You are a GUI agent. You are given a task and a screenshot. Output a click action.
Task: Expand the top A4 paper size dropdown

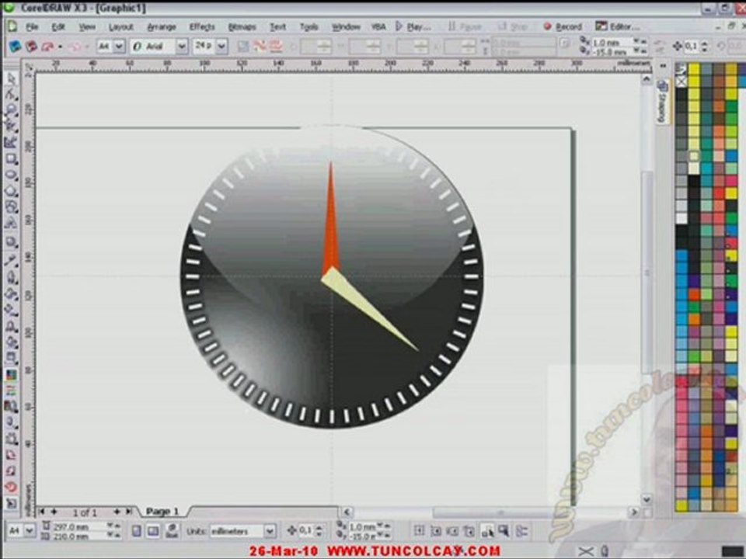coord(119,46)
